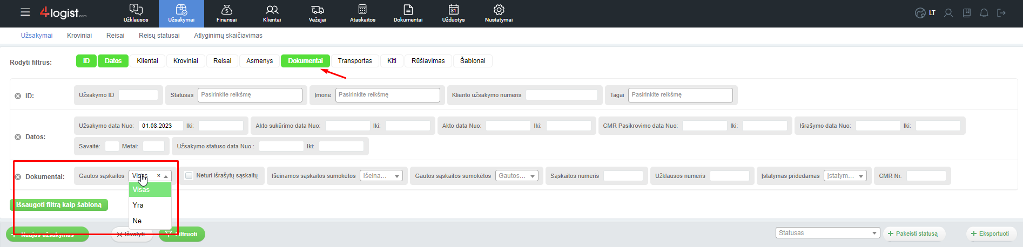This screenshot has width=1023, height=247.
Task: Open the bottom Statusas dropdown
Action: click(x=828, y=233)
